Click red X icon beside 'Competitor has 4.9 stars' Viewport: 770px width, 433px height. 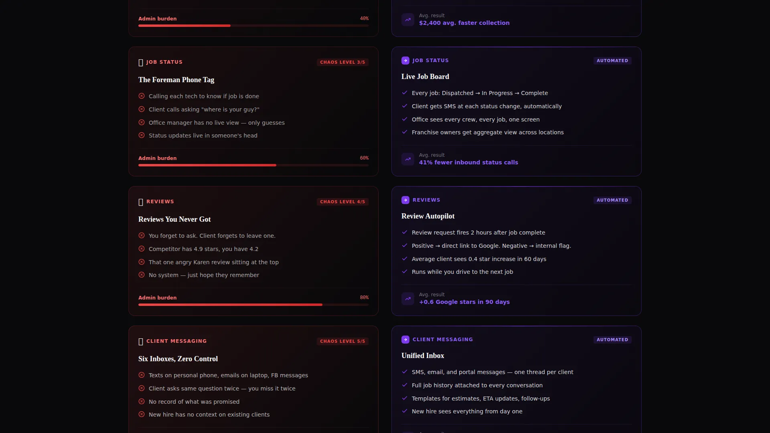pyautogui.click(x=142, y=249)
